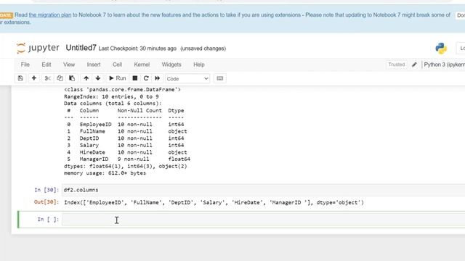Copy selected cells icon

point(60,78)
